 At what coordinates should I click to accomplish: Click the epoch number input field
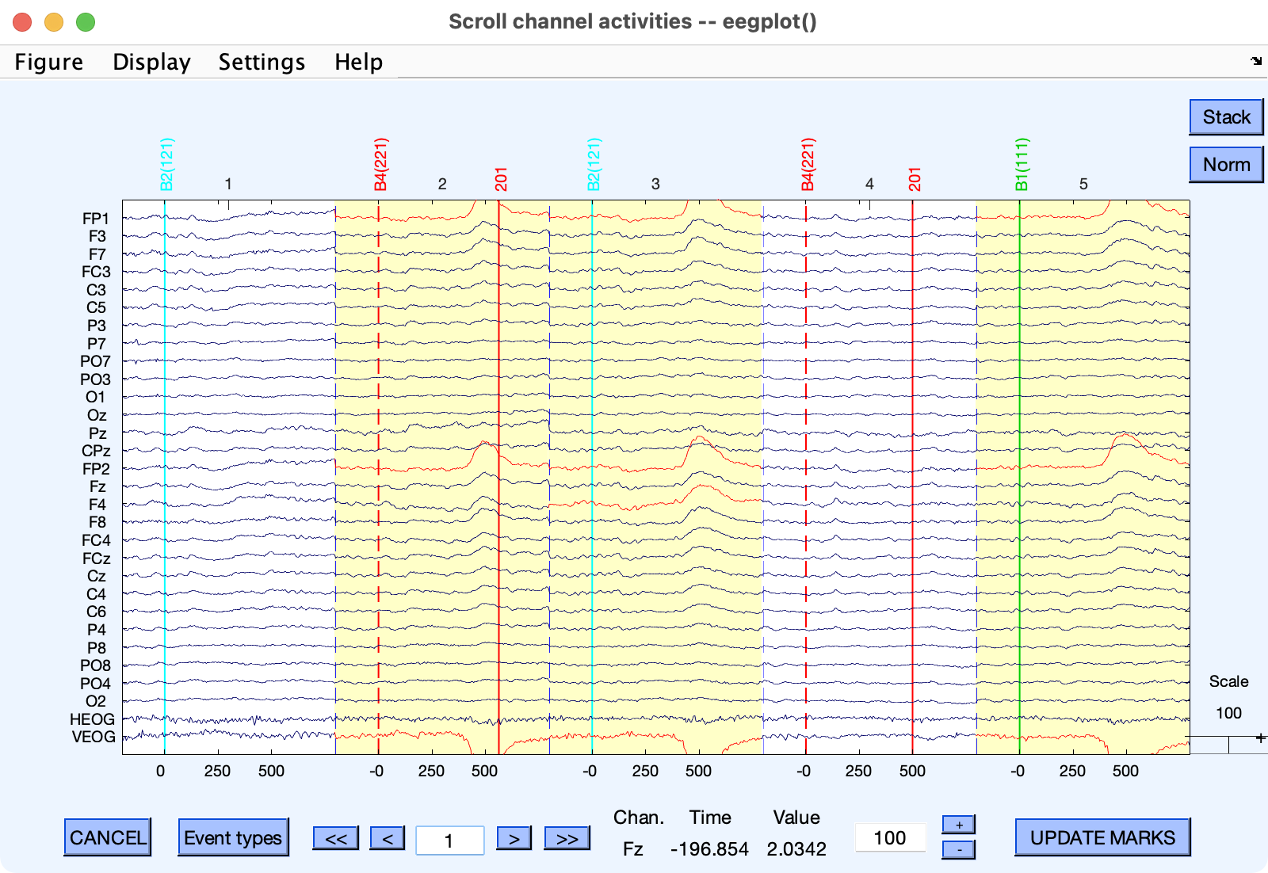tap(449, 840)
